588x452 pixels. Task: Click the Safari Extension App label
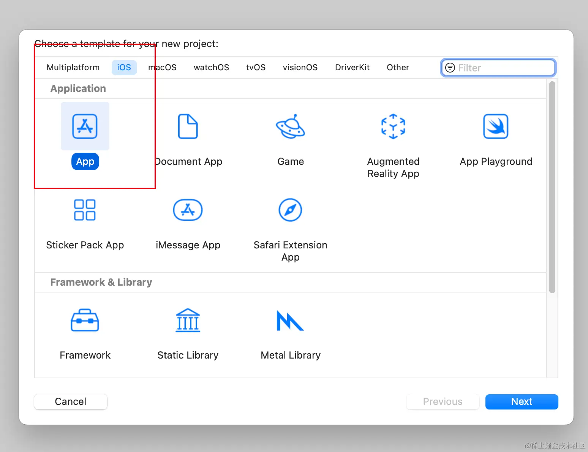coord(291,251)
